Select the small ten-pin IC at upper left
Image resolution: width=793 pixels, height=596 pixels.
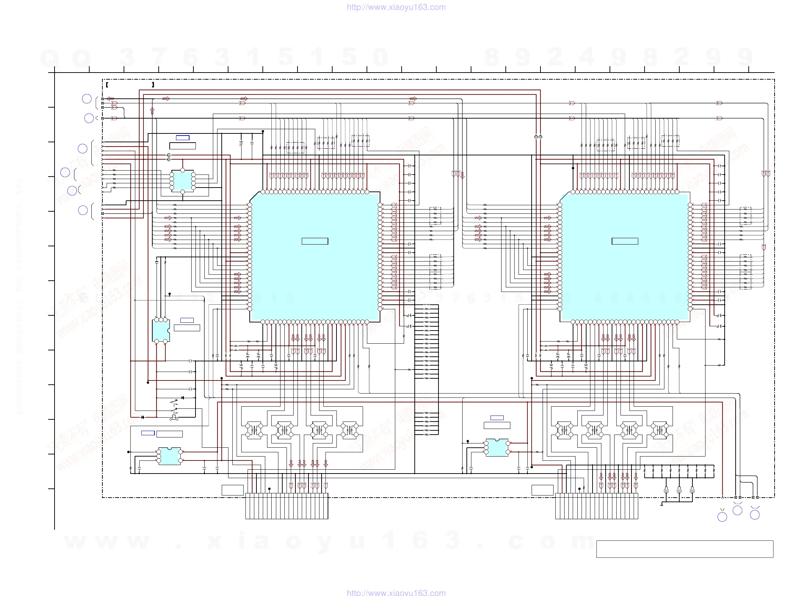pyautogui.click(x=182, y=181)
